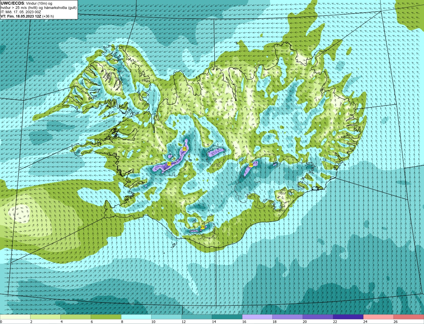Click the legend scale value 14
Screen dimensions: 424x324
(x=214, y=322)
